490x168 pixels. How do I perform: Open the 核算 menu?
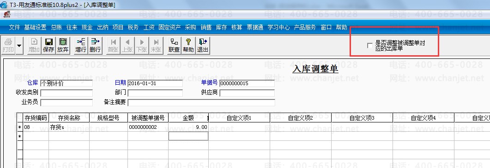(x=236, y=28)
